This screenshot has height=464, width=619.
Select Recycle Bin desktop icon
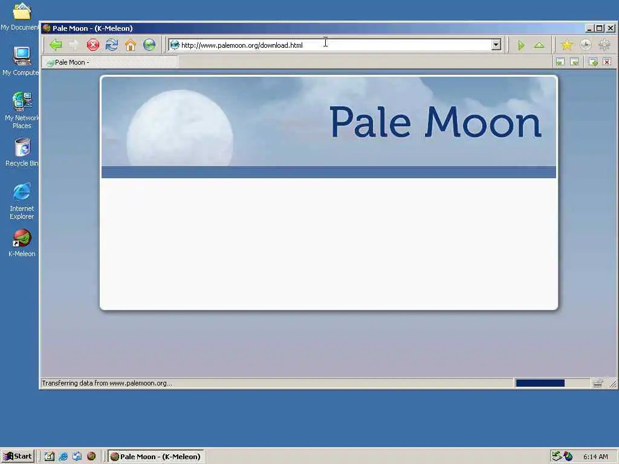tap(22, 152)
